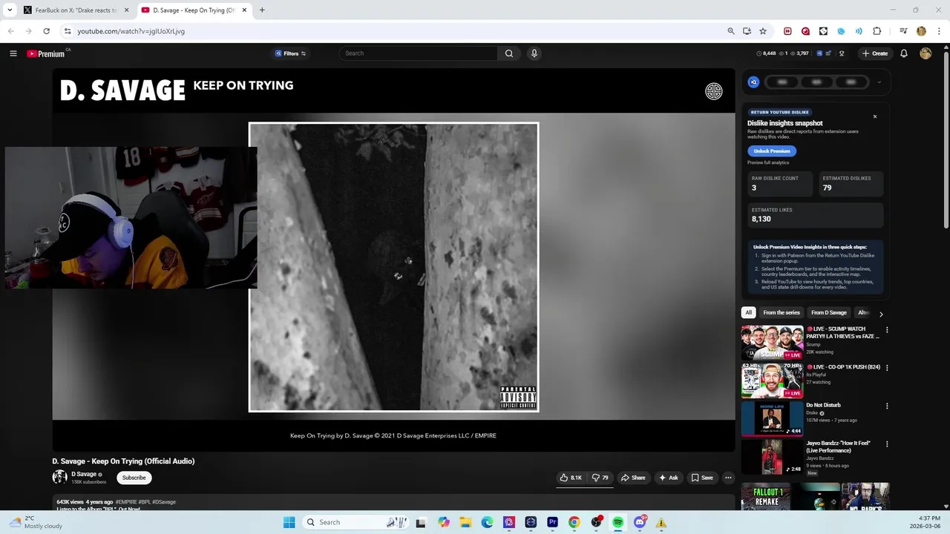Subscribe to D Savage channel
950x534 pixels.
click(134, 478)
